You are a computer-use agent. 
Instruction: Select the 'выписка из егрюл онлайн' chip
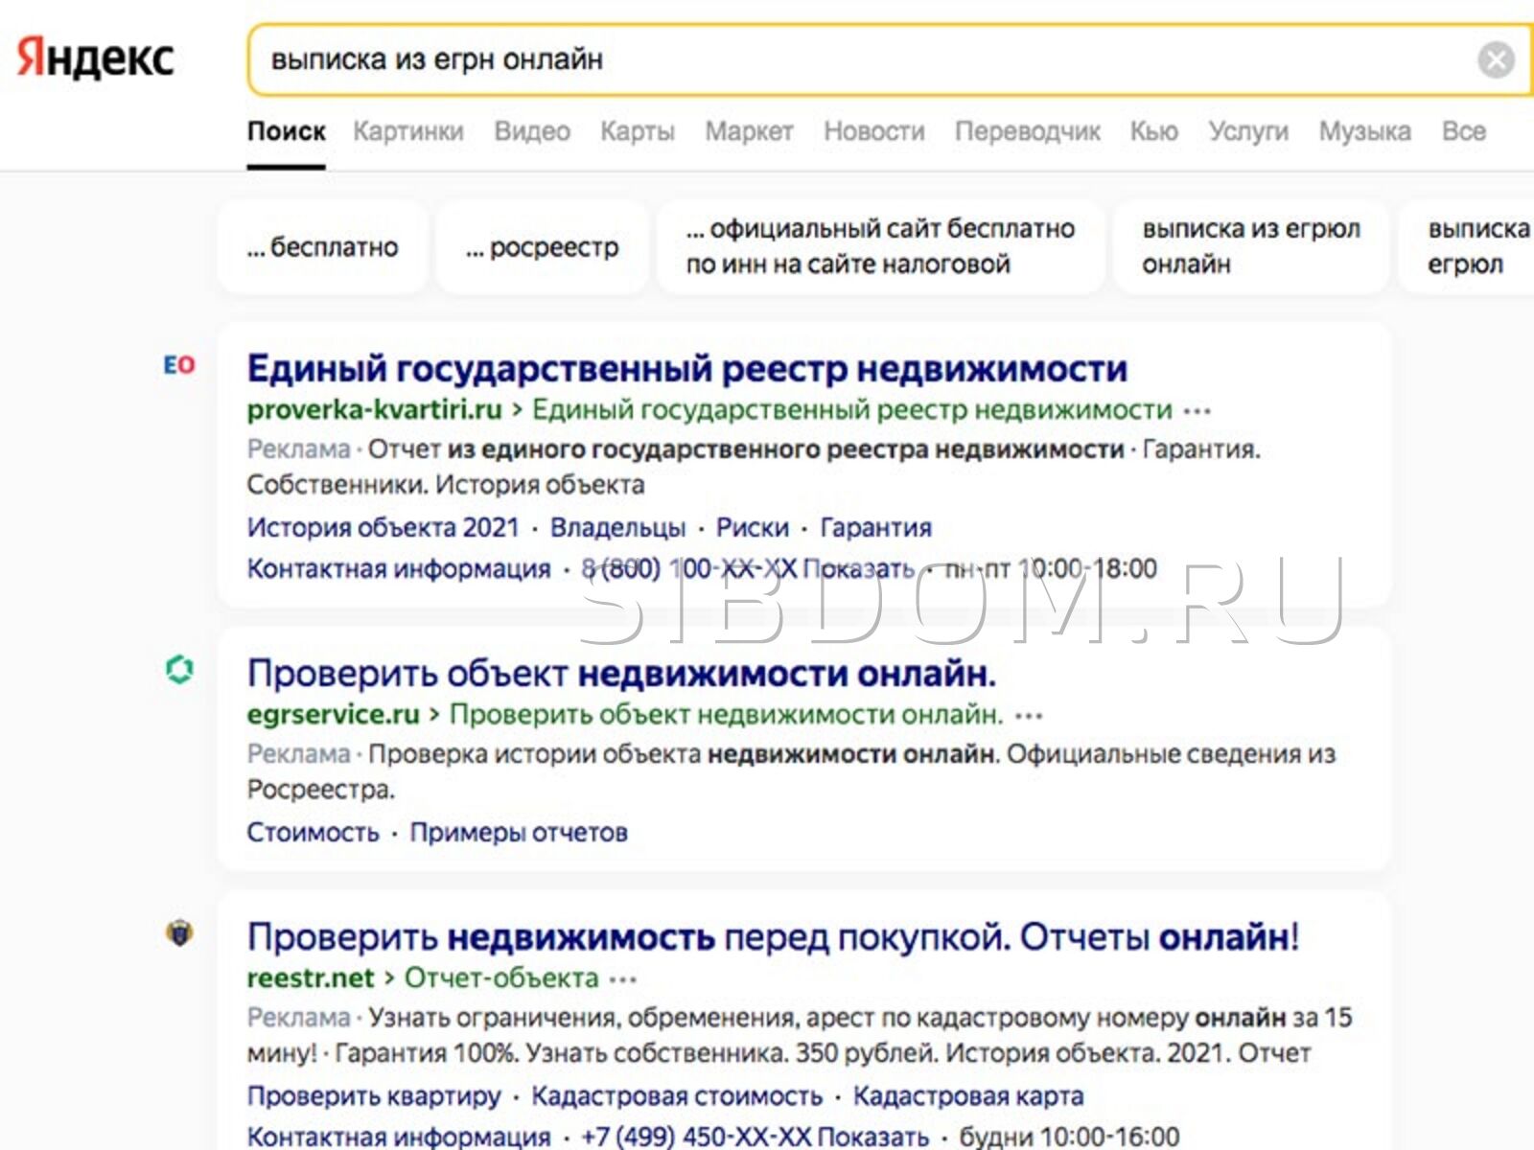[x=1251, y=246]
